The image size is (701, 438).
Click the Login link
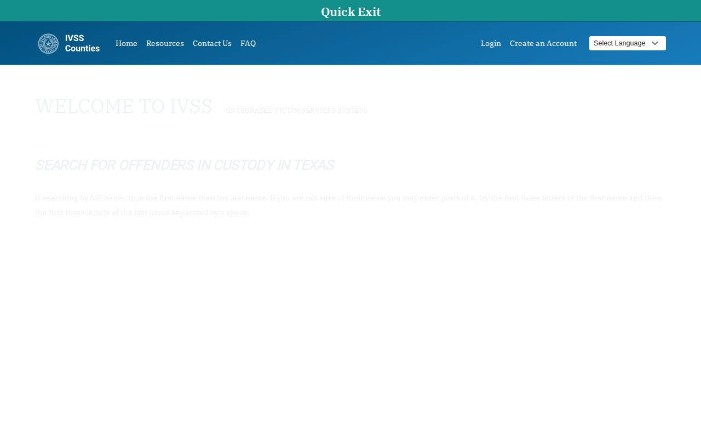[x=491, y=43]
